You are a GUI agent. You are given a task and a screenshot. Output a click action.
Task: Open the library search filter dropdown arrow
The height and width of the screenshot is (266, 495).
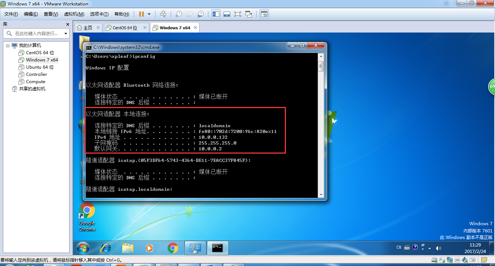tap(66, 33)
